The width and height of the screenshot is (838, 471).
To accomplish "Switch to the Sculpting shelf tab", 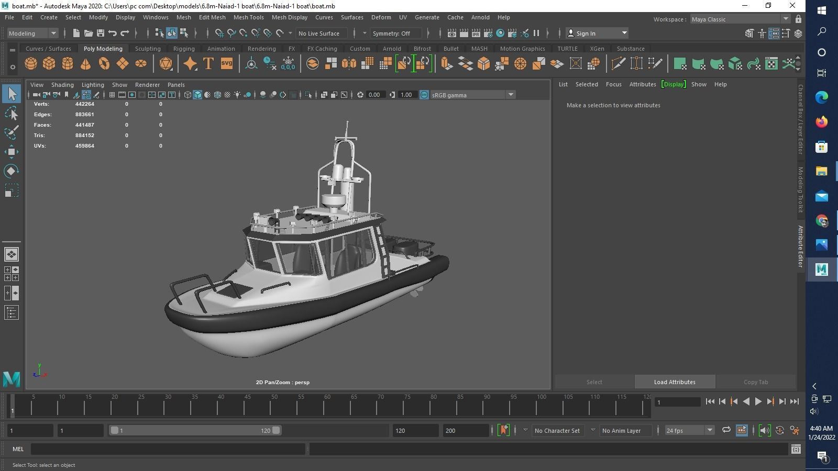I will [148, 49].
